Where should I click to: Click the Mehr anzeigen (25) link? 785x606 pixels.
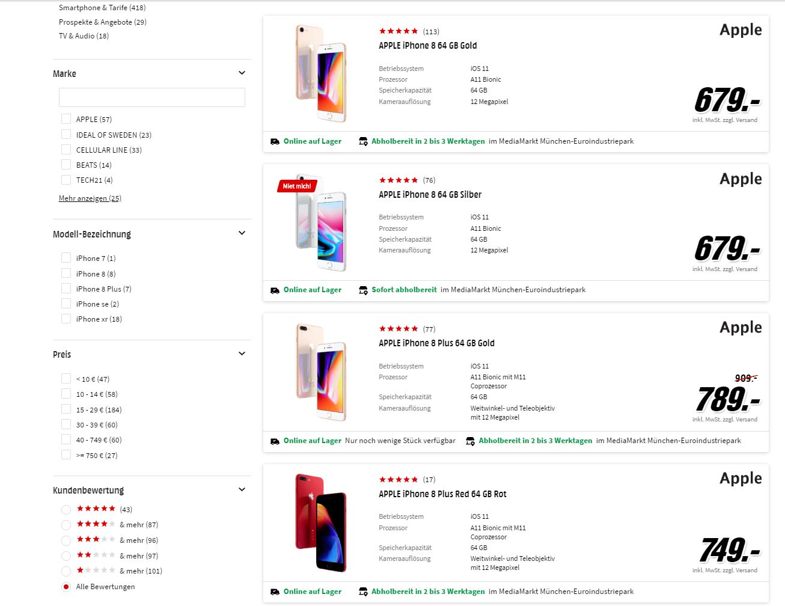90,198
